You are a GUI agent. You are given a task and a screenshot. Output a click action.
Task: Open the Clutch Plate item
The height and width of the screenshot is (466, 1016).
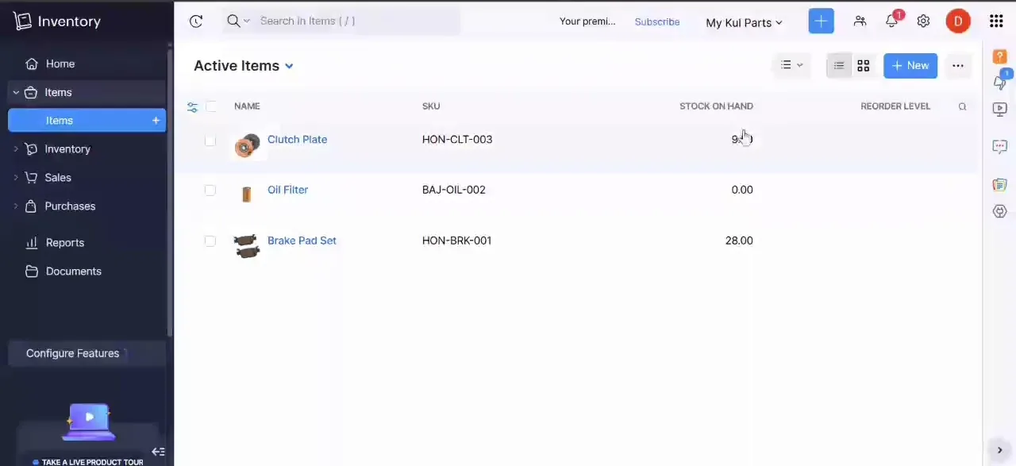coord(297,140)
